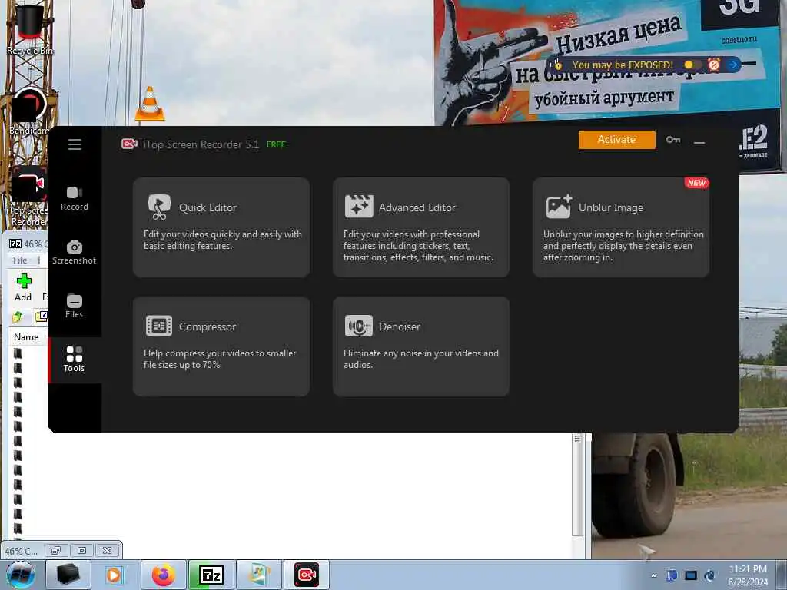The width and height of the screenshot is (787, 590).
Task: Click the alarm clock icon in EXPOSED notification
Action: (714, 65)
